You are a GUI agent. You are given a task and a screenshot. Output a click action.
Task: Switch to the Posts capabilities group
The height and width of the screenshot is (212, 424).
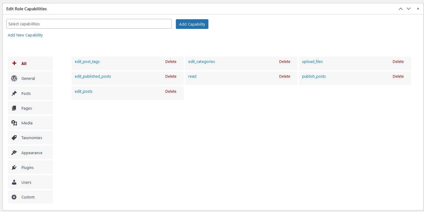pyautogui.click(x=30, y=93)
